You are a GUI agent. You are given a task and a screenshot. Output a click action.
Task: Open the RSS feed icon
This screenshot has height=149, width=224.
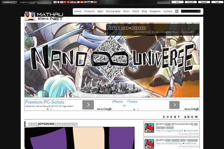tap(177, 11)
